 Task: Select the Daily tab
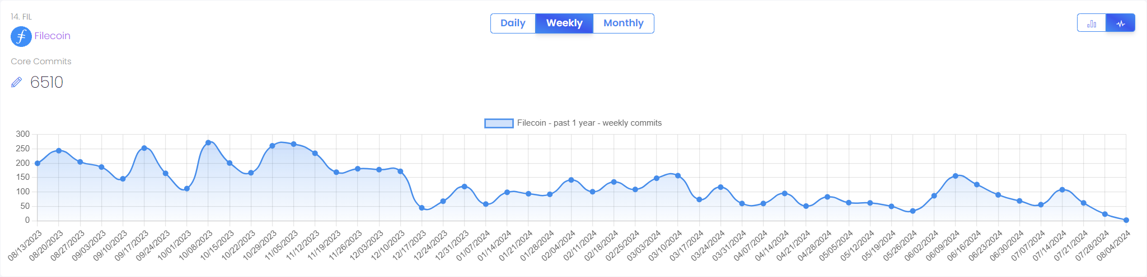pyautogui.click(x=513, y=23)
